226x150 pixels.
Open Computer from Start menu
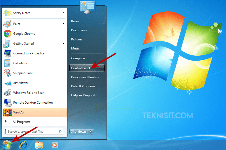[x=78, y=58]
